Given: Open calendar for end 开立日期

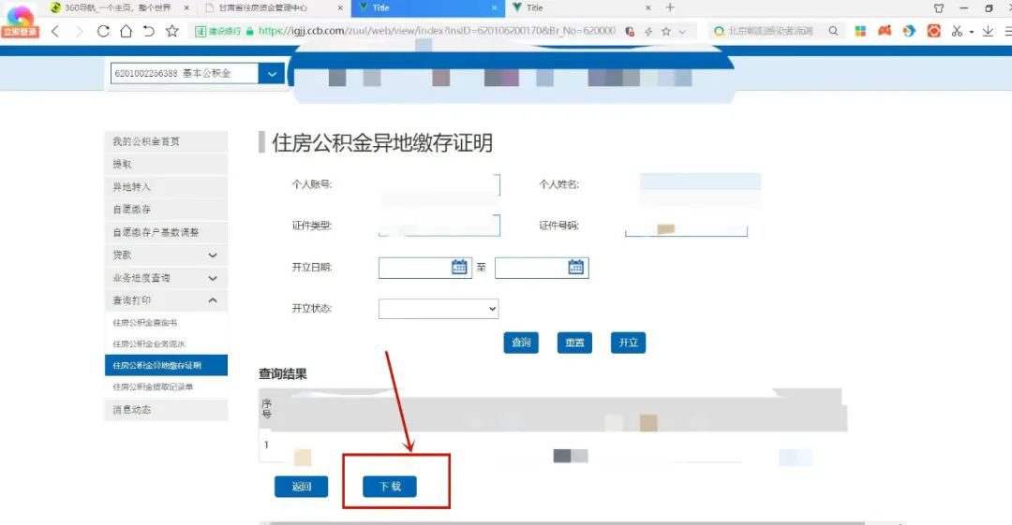Looking at the screenshot, I should pos(575,267).
